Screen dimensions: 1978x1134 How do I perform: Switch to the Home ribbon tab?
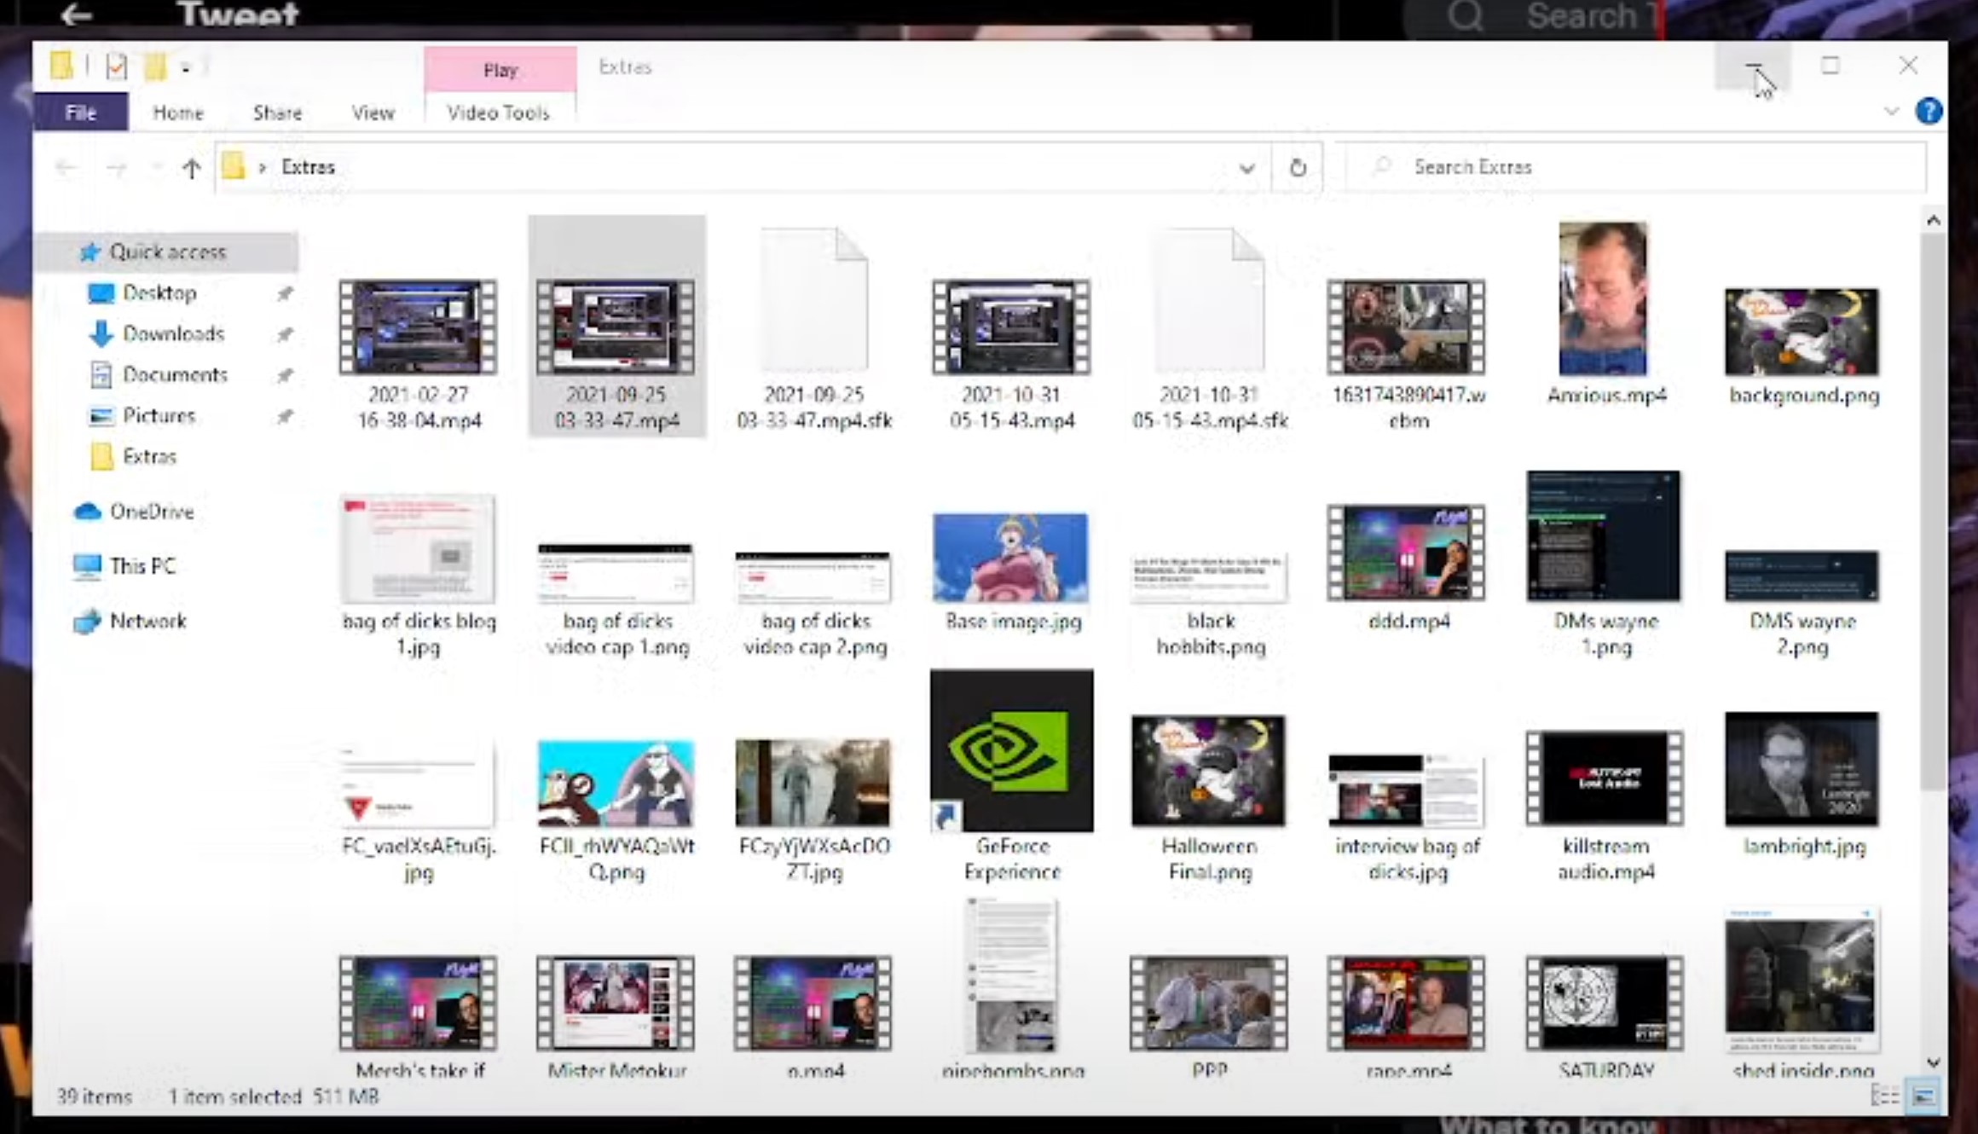point(178,113)
